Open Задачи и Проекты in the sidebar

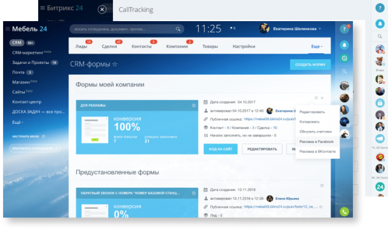[x=30, y=63]
